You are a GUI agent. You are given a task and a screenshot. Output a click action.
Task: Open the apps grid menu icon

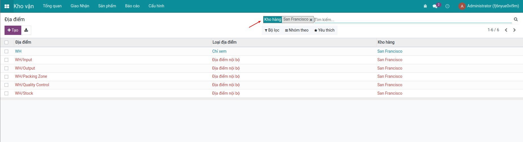pos(7,6)
